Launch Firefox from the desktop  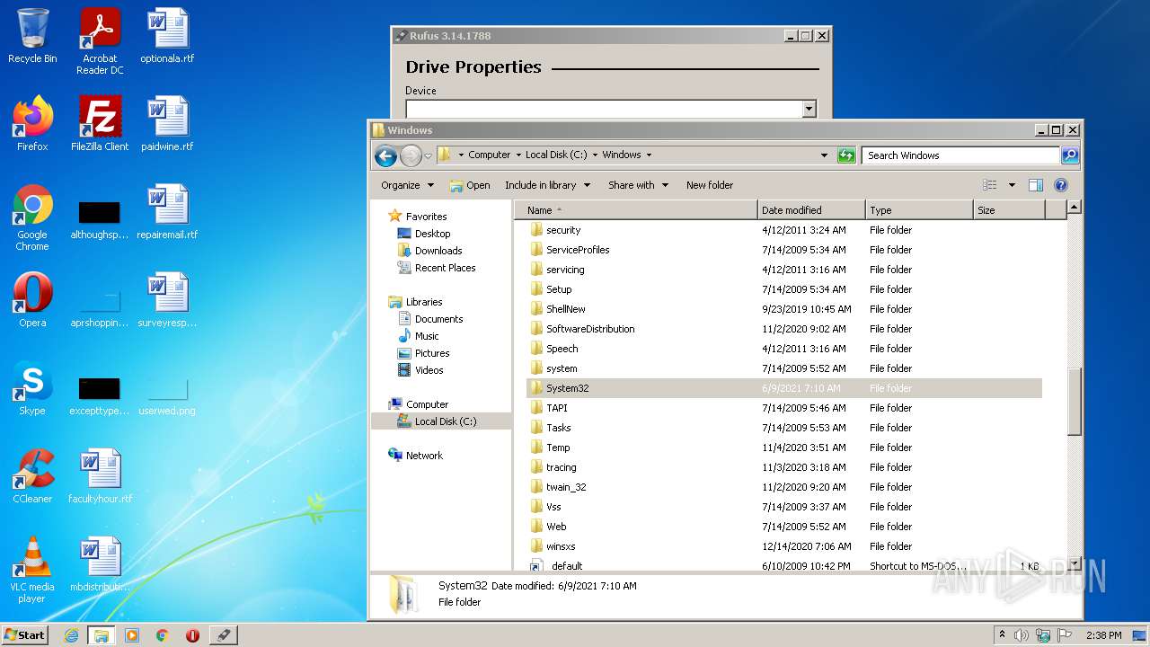coord(32,124)
